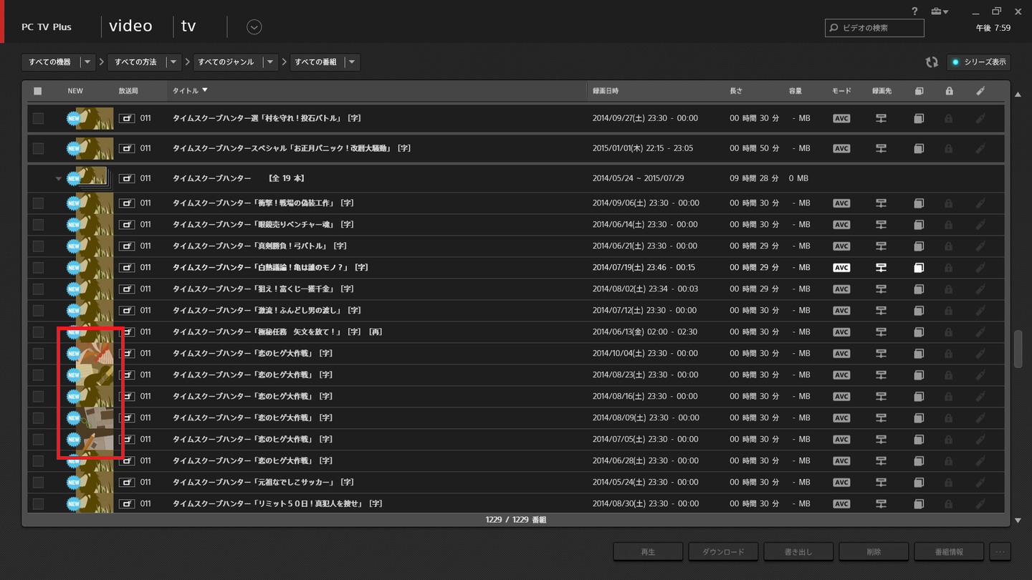The width and height of the screenshot is (1032, 580).
Task: Tick checkbox for 元祖なでしこサッカー row
Action: point(38,483)
